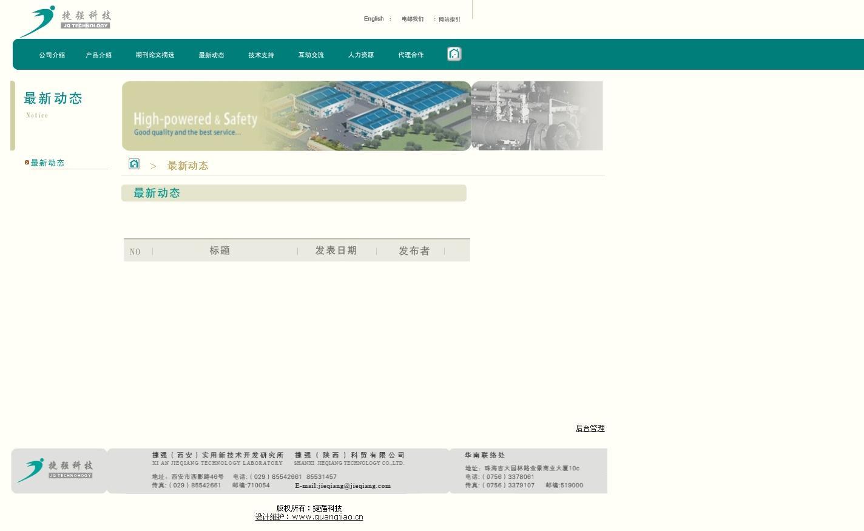Open 最新动态 from the top navigation bar
Image resolution: width=864 pixels, height=531 pixels.
point(211,55)
